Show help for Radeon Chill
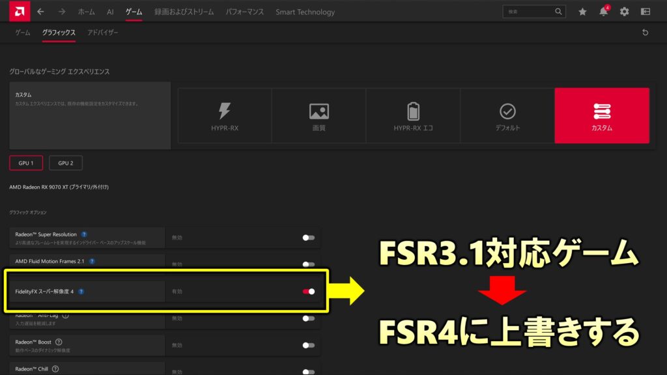 55,368
